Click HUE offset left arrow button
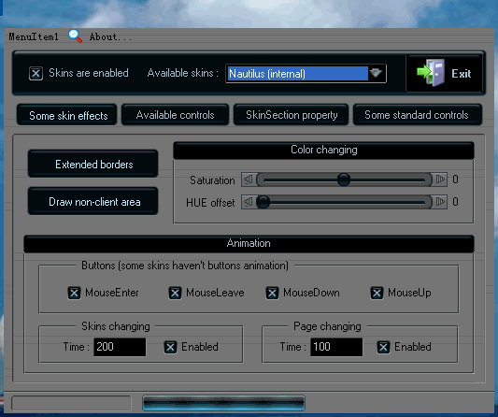 pyautogui.click(x=248, y=202)
